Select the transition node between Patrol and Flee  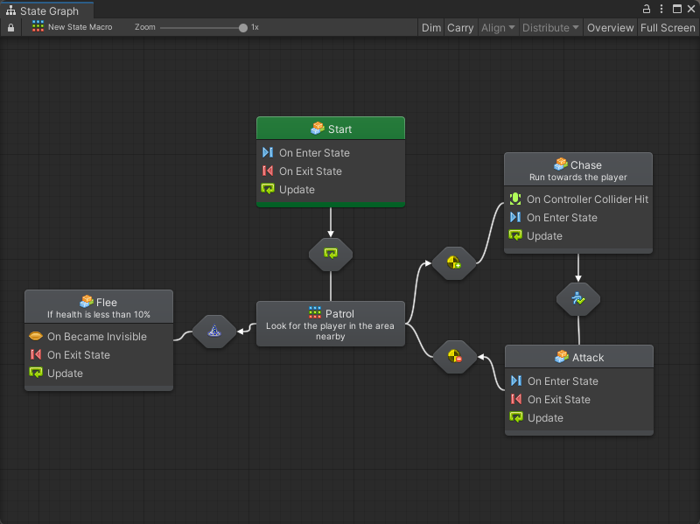point(213,332)
